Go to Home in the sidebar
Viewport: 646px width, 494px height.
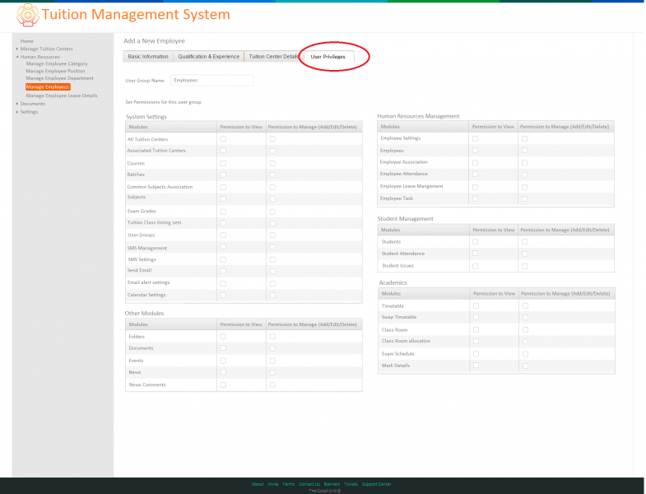(27, 41)
